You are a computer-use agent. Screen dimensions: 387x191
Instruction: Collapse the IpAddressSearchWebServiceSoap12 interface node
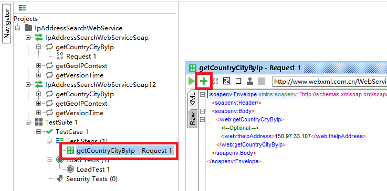[x=28, y=85]
